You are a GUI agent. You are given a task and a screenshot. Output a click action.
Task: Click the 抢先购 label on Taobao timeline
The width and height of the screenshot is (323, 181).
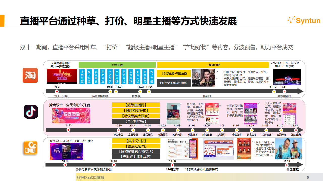(x=136, y=96)
